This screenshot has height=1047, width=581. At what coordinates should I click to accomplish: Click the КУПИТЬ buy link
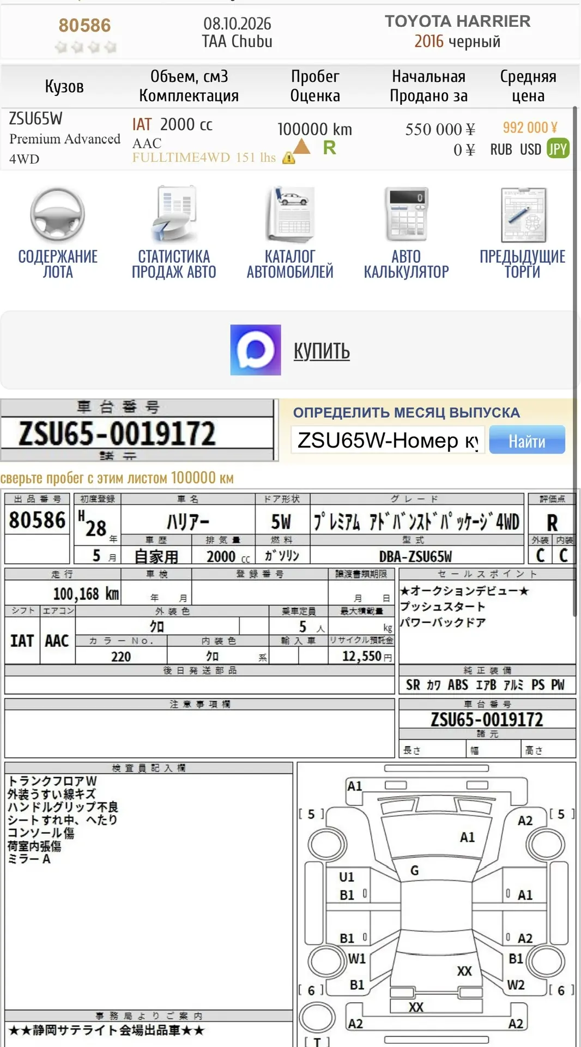(322, 351)
